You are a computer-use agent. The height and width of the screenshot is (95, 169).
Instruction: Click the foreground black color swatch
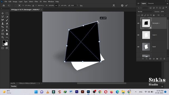point(4,42)
